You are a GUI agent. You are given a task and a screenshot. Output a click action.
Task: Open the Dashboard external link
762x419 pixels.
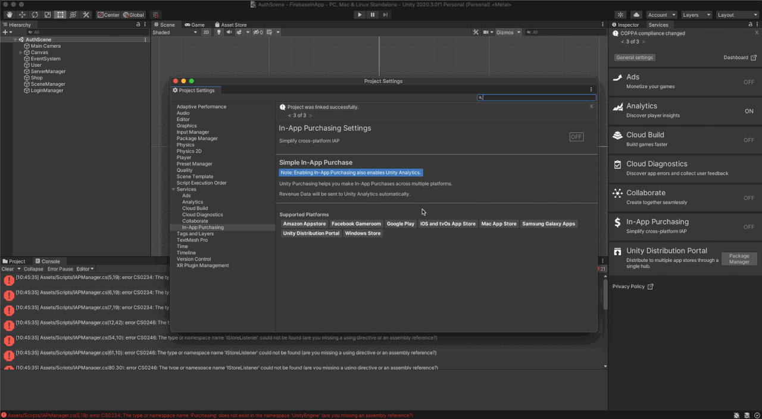click(740, 58)
